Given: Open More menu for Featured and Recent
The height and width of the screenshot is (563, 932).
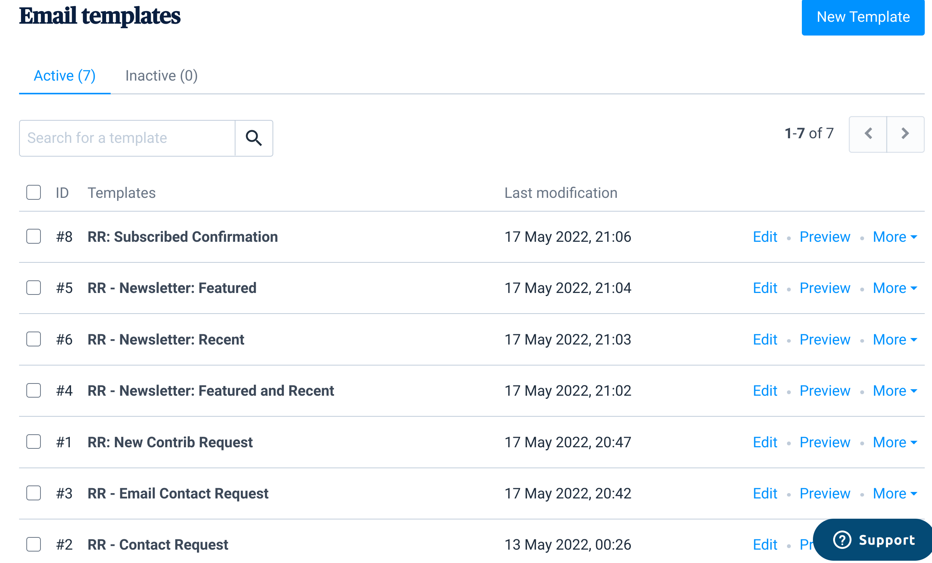Looking at the screenshot, I should point(895,391).
